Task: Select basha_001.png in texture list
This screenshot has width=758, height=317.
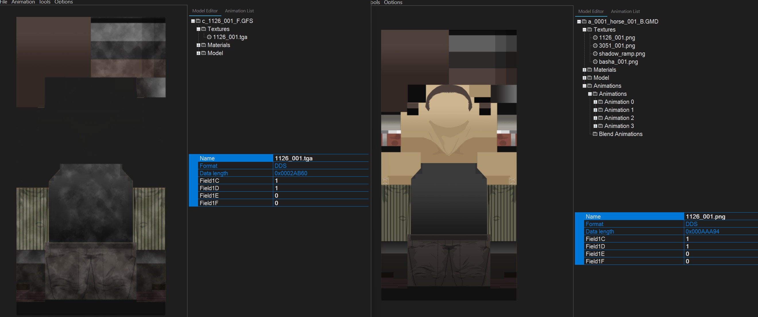Action: coord(618,62)
